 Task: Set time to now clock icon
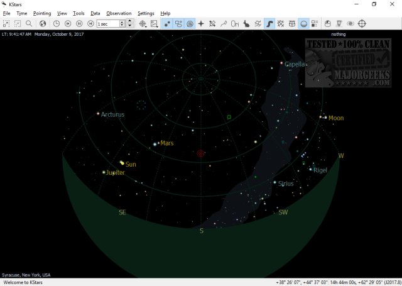pyautogui.click(x=57, y=23)
